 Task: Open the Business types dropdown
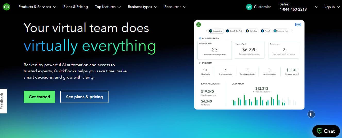[x=142, y=7]
